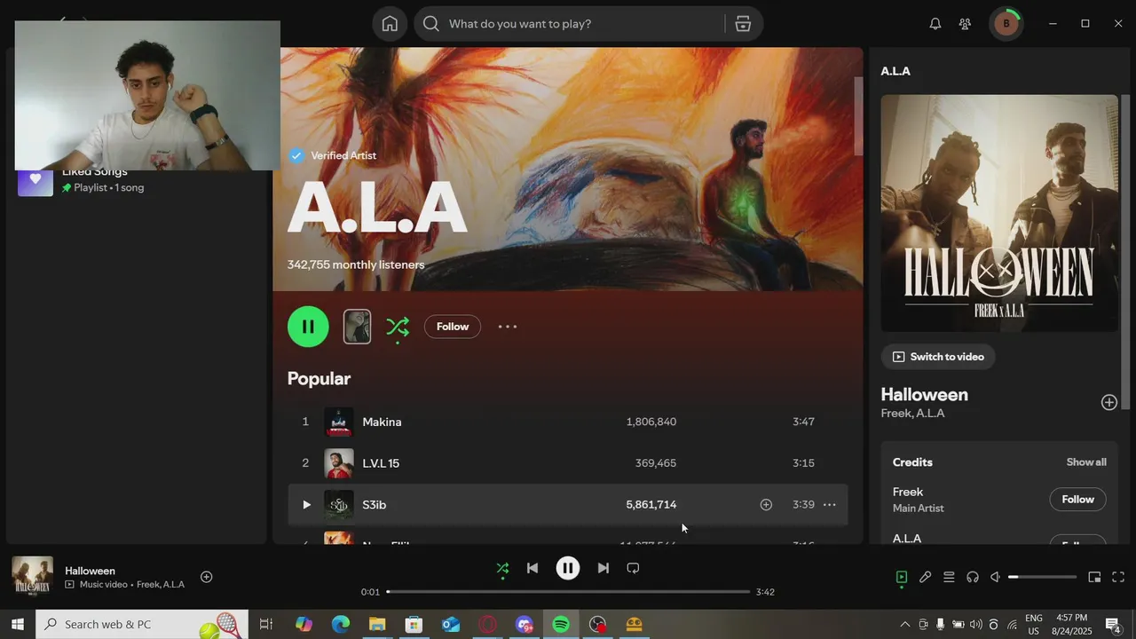This screenshot has height=639, width=1136.
Task: Enter full screen mode
Action: [x=1118, y=577]
